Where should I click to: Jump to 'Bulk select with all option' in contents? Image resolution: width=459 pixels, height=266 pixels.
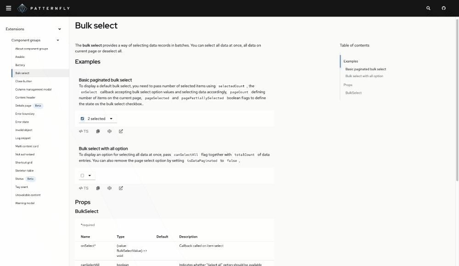click(364, 76)
